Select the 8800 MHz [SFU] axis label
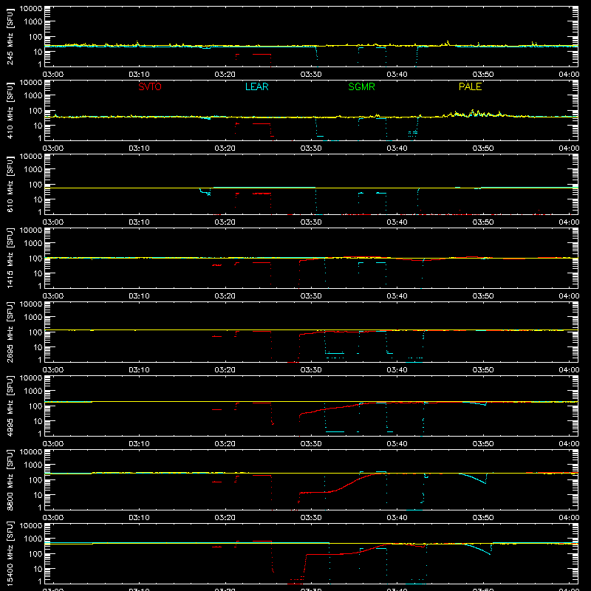Image resolution: width=591 pixels, height=591 pixels. pos(10,479)
